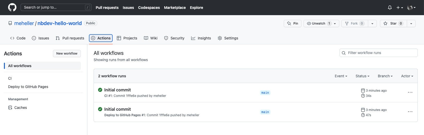Click the Fork button
This screenshot has height=135, width=424.
(x=355, y=24)
